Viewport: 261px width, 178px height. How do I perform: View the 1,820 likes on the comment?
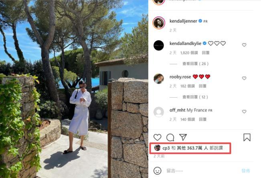click(189, 53)
